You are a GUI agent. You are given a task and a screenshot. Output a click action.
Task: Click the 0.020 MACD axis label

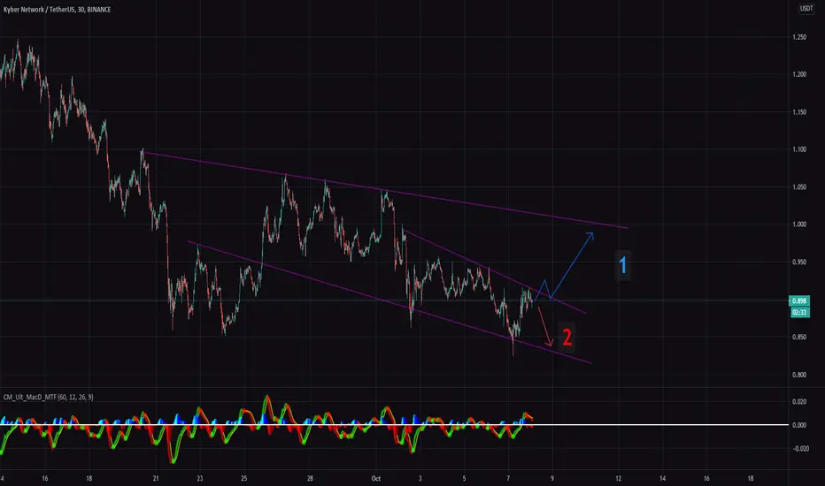(x=799, y=402)
